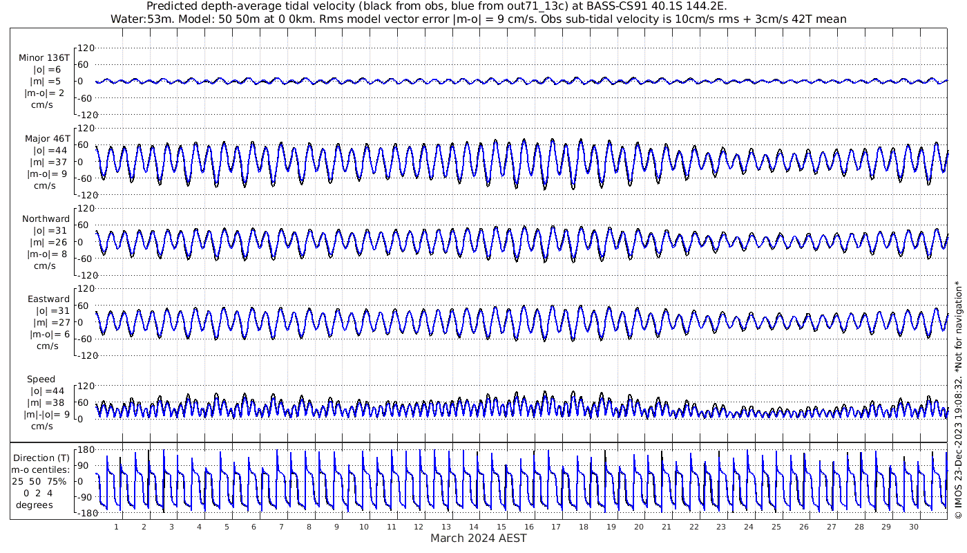Click day 23 tick on the date axis
The width and height of the screenshot is (967, 553).
coord(721,527)
